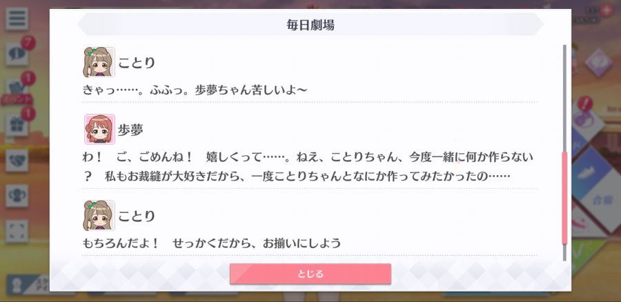Image resolution: width=621 pixels, height=302 pixels.
Task: Click the pink scrollbar thumb
Action: 564,197
